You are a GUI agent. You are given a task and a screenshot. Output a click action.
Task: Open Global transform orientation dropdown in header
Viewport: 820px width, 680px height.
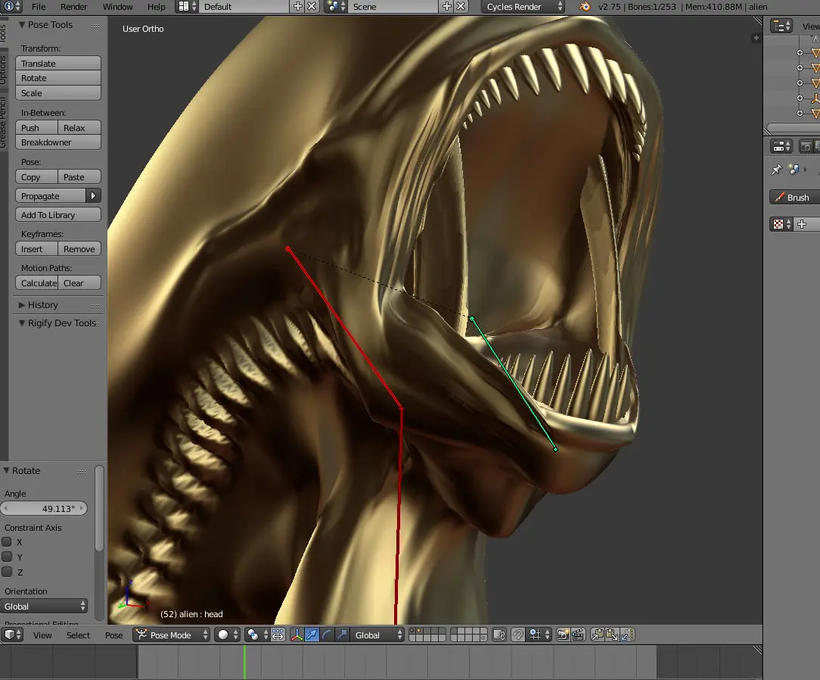(377, 635)
